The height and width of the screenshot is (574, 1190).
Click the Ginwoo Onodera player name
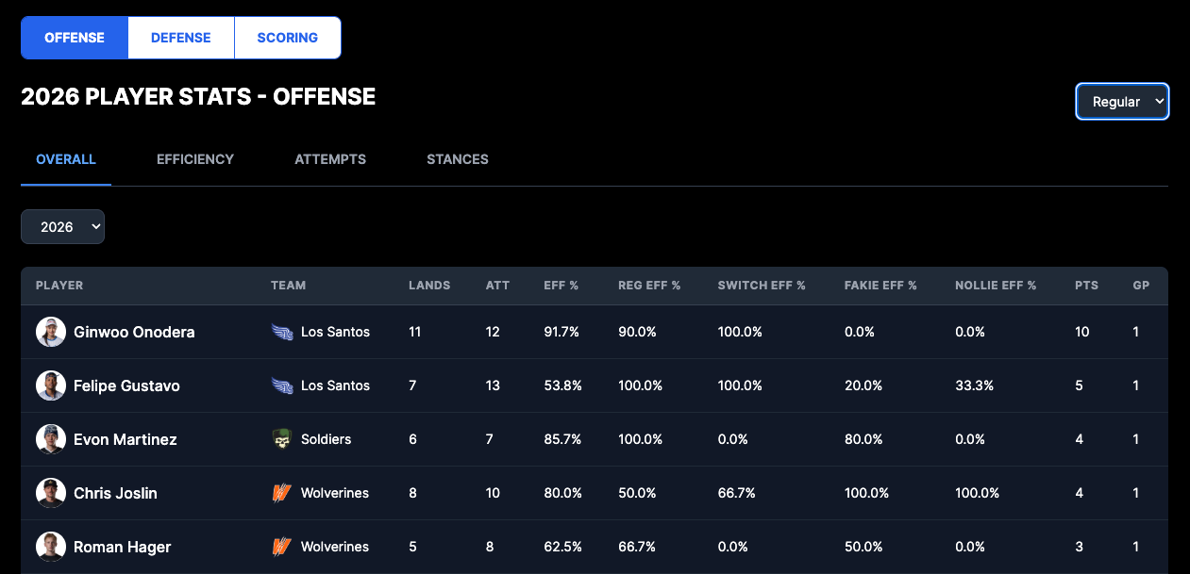click(134, 332)
